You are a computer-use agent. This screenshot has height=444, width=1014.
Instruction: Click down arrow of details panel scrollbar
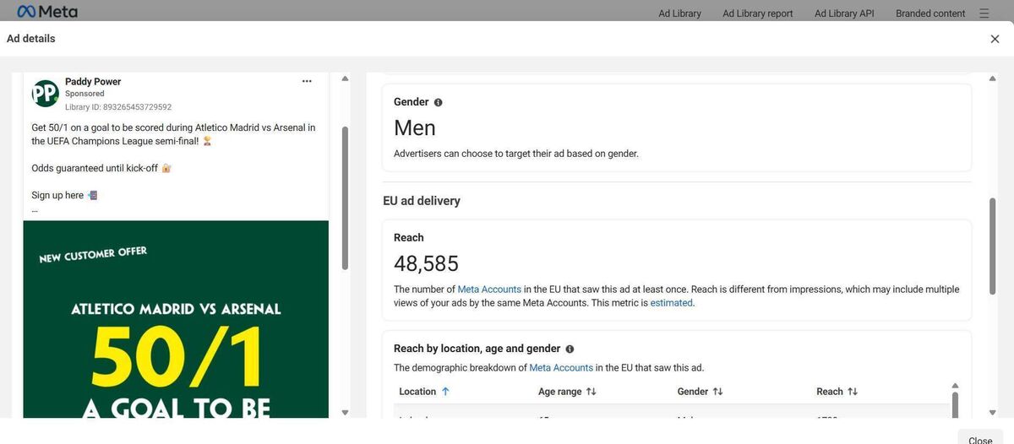point(992,412)
